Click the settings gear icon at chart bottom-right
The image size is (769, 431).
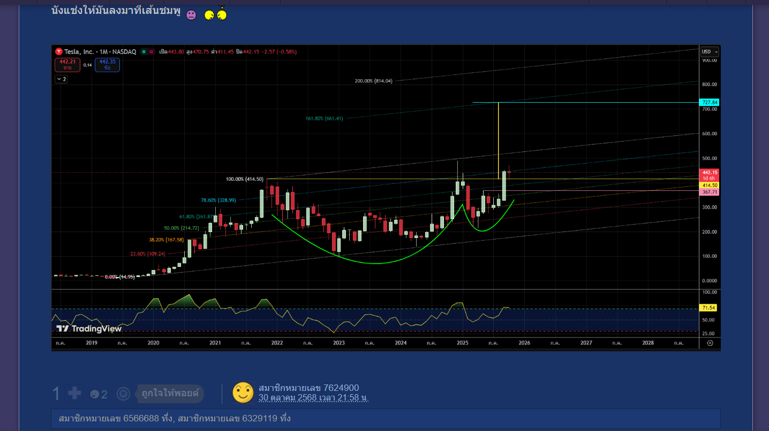(x=710, y=343)
